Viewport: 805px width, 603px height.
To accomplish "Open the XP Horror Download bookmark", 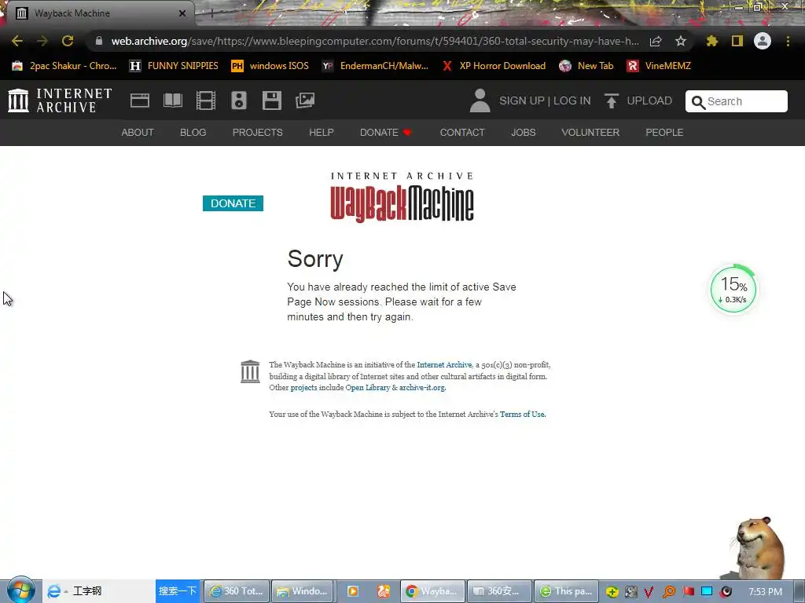I will tap(494, 66).
